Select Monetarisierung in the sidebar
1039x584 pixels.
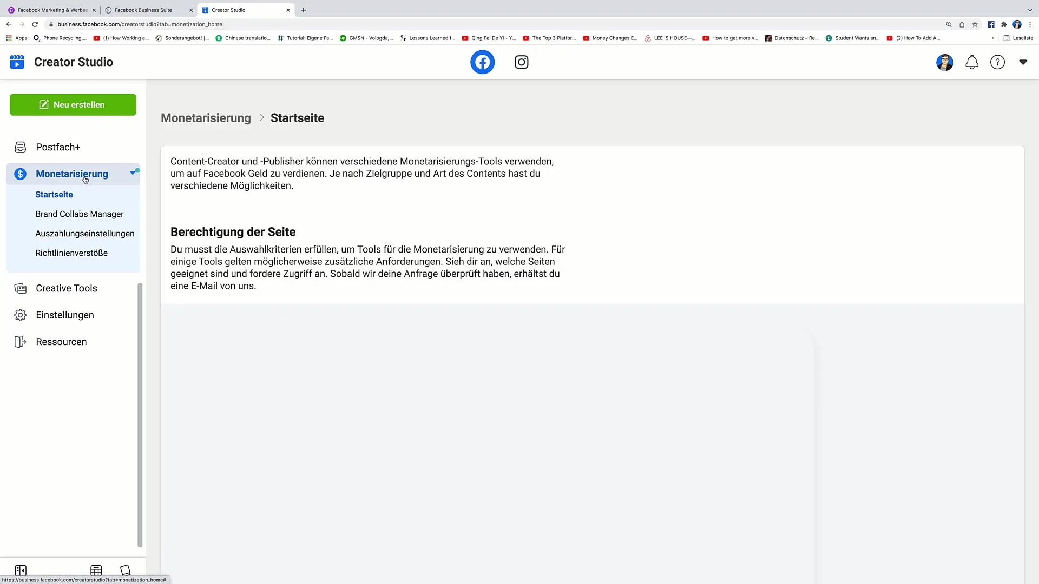(73, 174)
